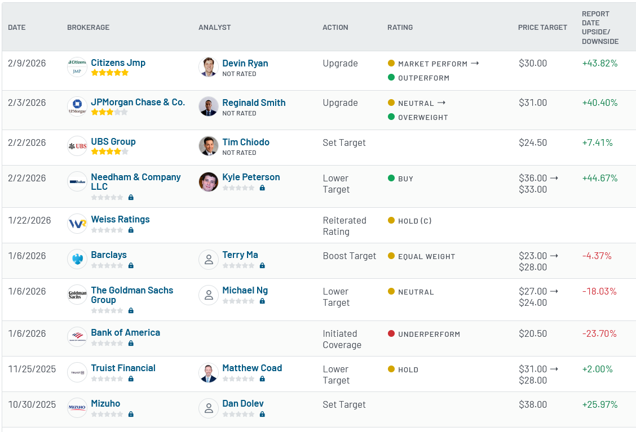
Task: Click the BROKERAGE column header
Action: pyautogui.click(x=89, y=27)
